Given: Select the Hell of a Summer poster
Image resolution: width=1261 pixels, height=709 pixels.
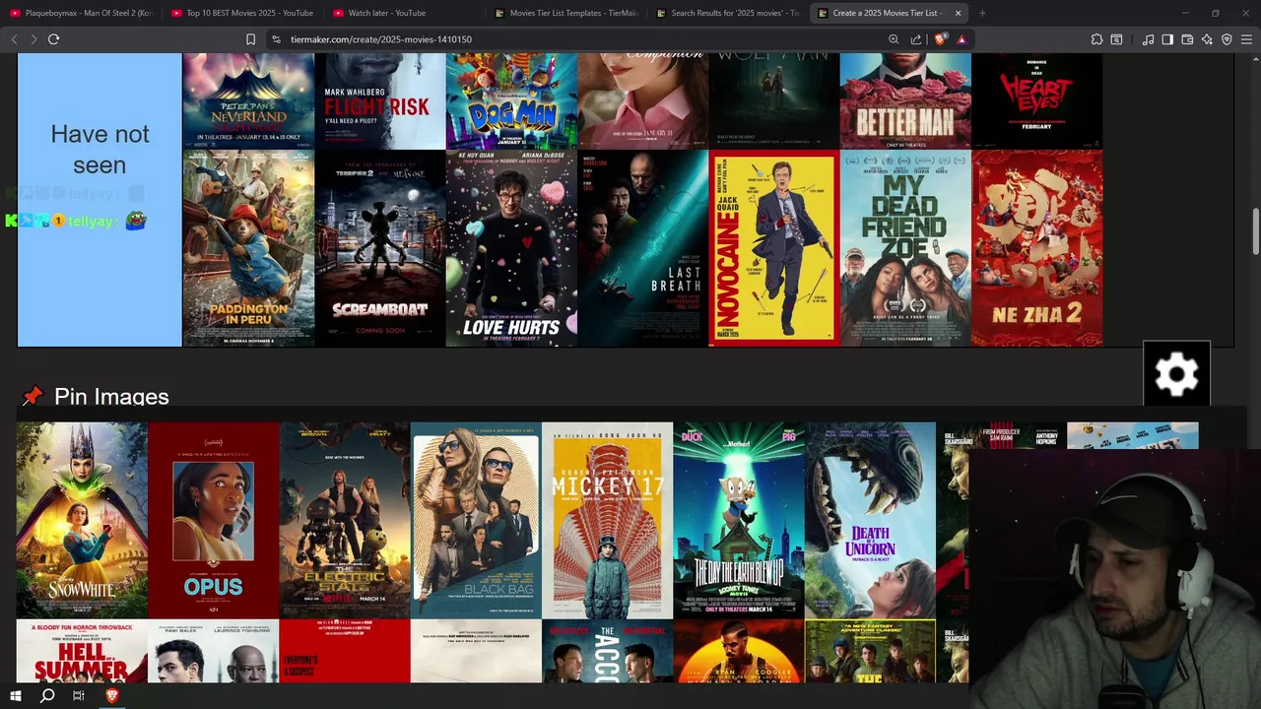Looking at the screenshot, I should (x=82, y=651).
